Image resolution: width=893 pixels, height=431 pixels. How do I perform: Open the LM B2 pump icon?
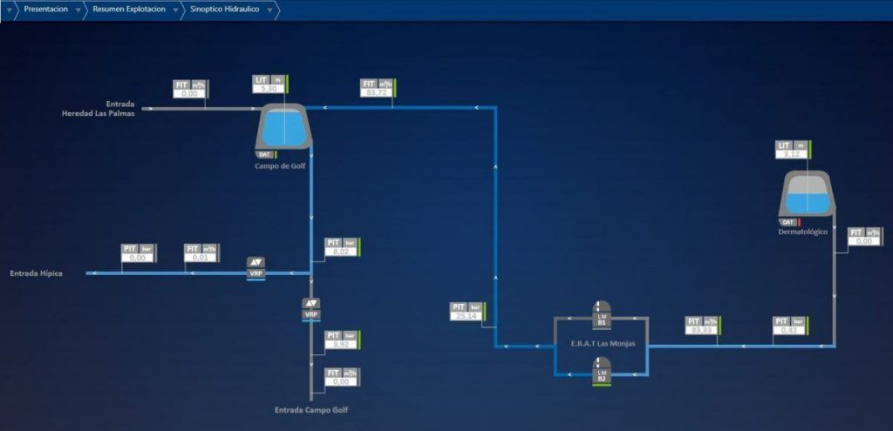point(602,371)
